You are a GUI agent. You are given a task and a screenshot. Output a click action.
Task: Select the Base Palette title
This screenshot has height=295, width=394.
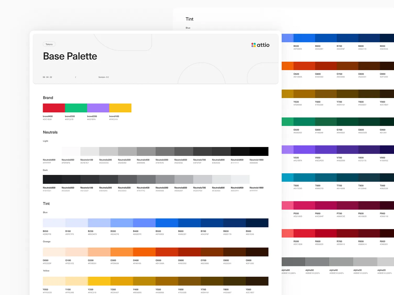(x=70, y=56)
